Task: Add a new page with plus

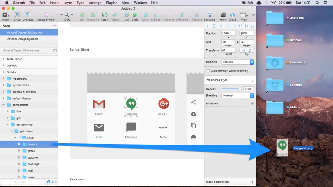Action: [x=55, y=25]
